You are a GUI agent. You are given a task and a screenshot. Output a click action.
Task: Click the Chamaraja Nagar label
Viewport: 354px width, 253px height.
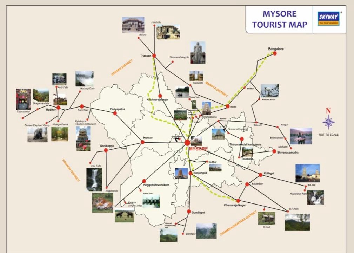tap(235, 205)
